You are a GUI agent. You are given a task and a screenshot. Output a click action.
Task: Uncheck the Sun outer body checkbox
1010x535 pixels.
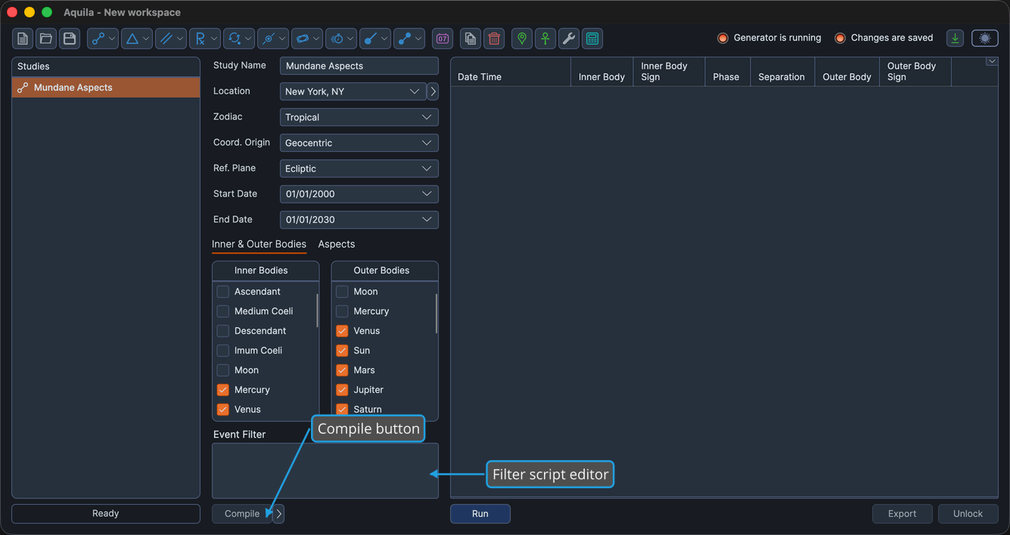click(x=342, y=351)
